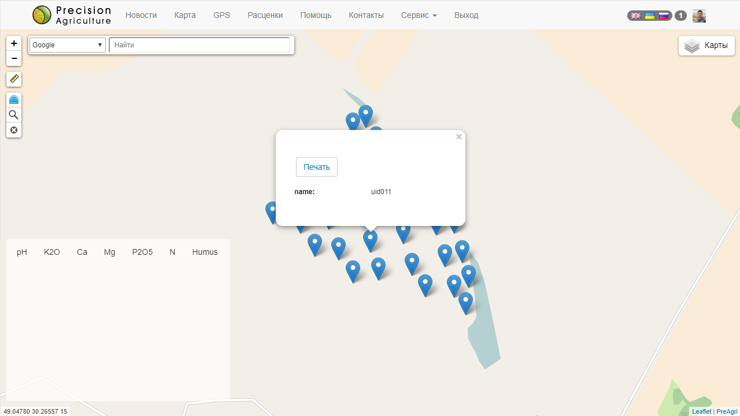740x416 pixels.
Task: Switch language to Ukrainian flag
Action: pyautogui.click(x=650, y=16)
